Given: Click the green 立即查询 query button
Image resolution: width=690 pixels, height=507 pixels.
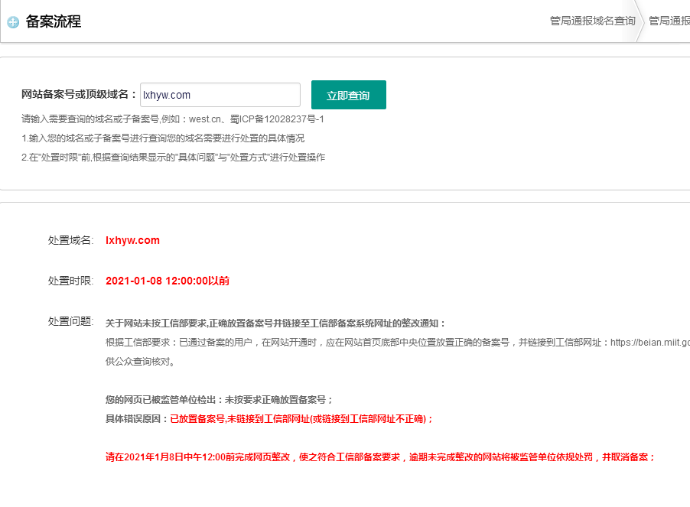Looking at the screenshot, I should tap(348, 94).
